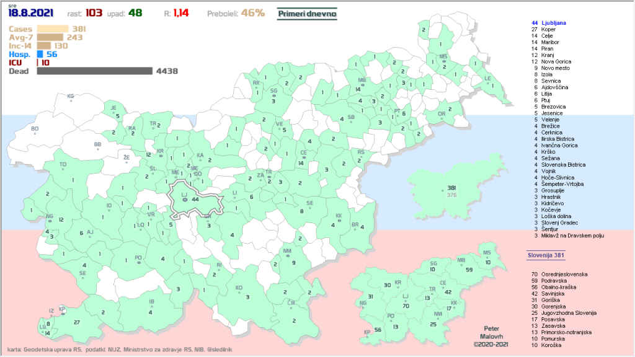Click the date 18.8.2021 label
635x357 pixels.
(x=32, y=12)
